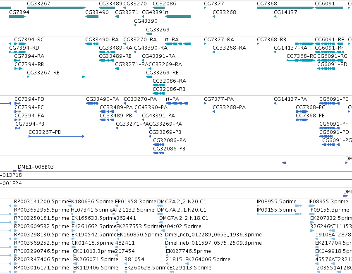Select EST EK260628.5prime

(x=147, y=268)
